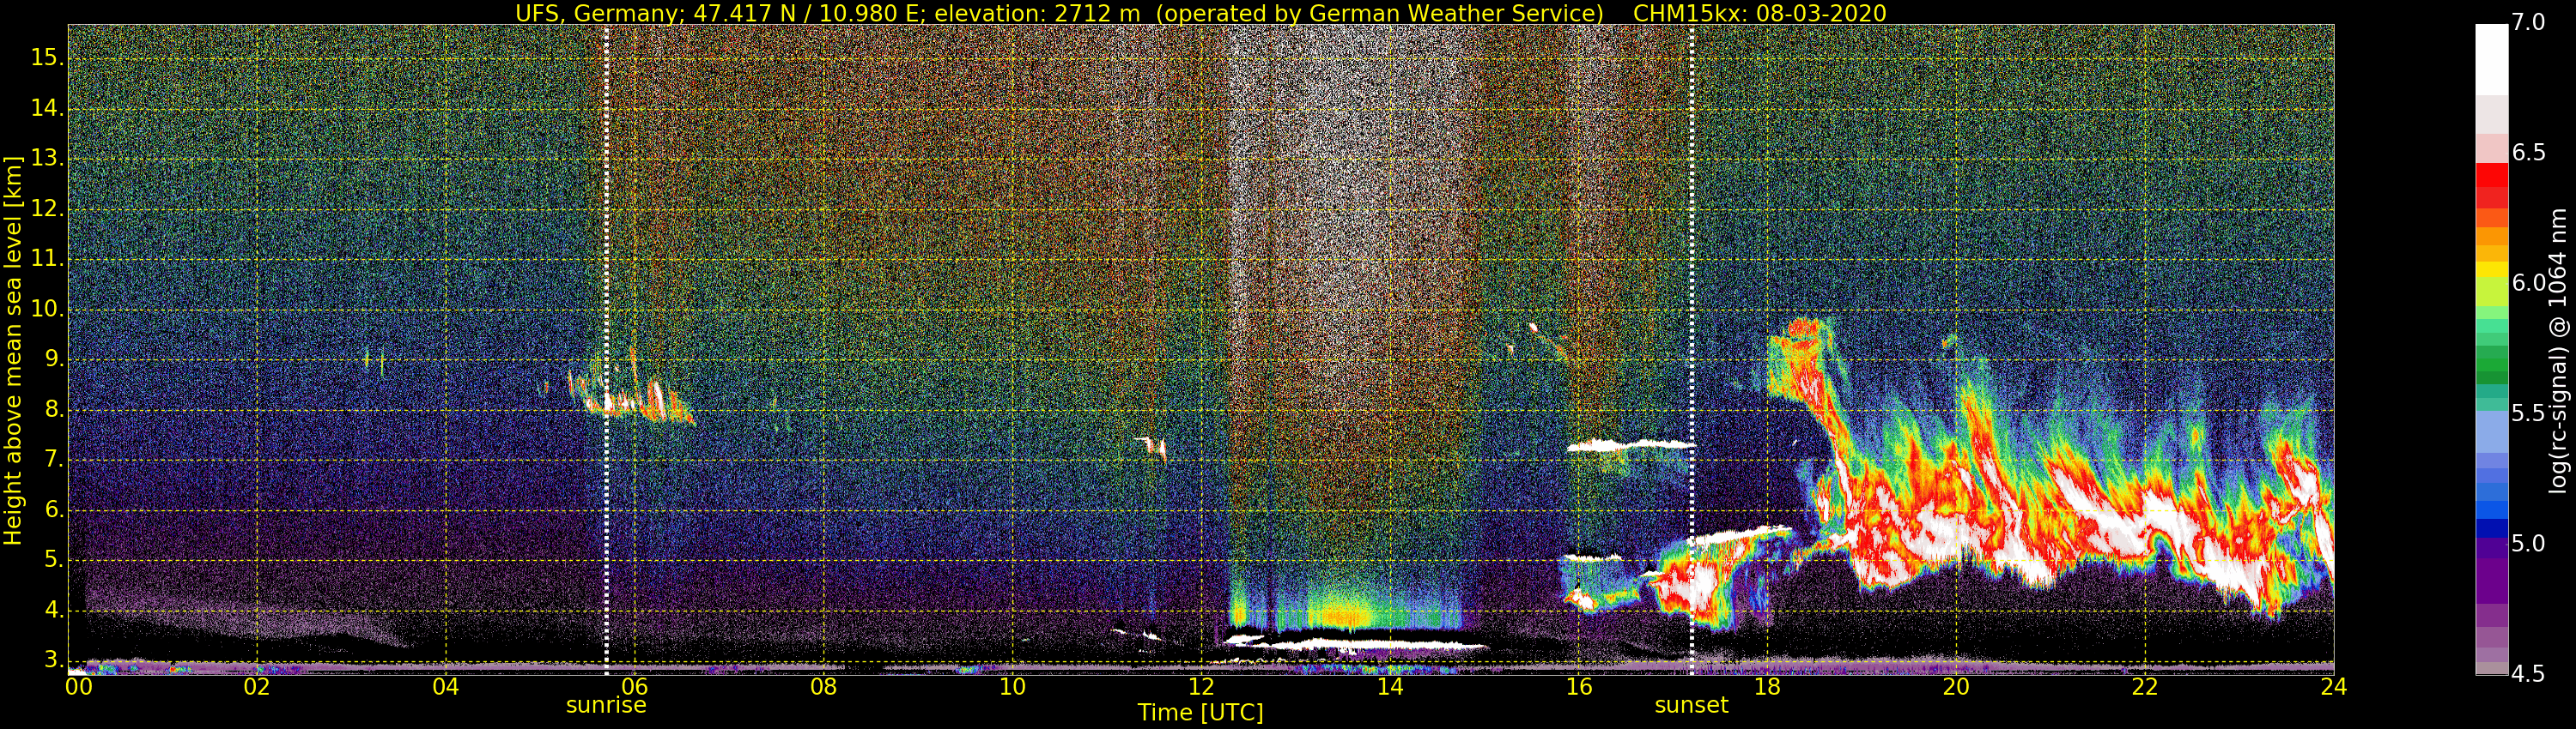Click the time tick '06'
2576x729 pixels.
[634, 687]
